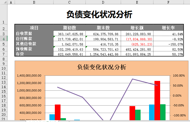Click the 应收票据 row label cell
This screenshot has width=190, height=122.
(x=34, y=34)
